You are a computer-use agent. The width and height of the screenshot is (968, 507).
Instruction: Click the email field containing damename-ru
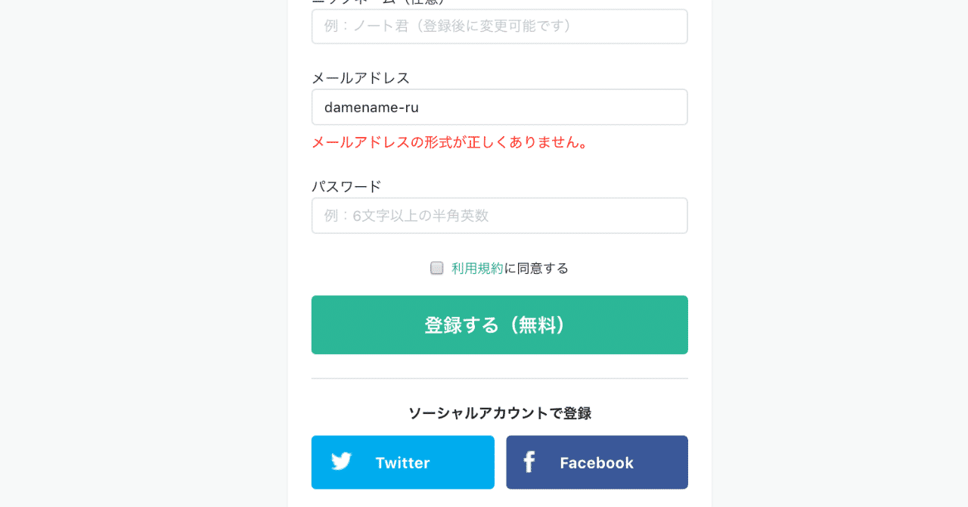point(499,107)
